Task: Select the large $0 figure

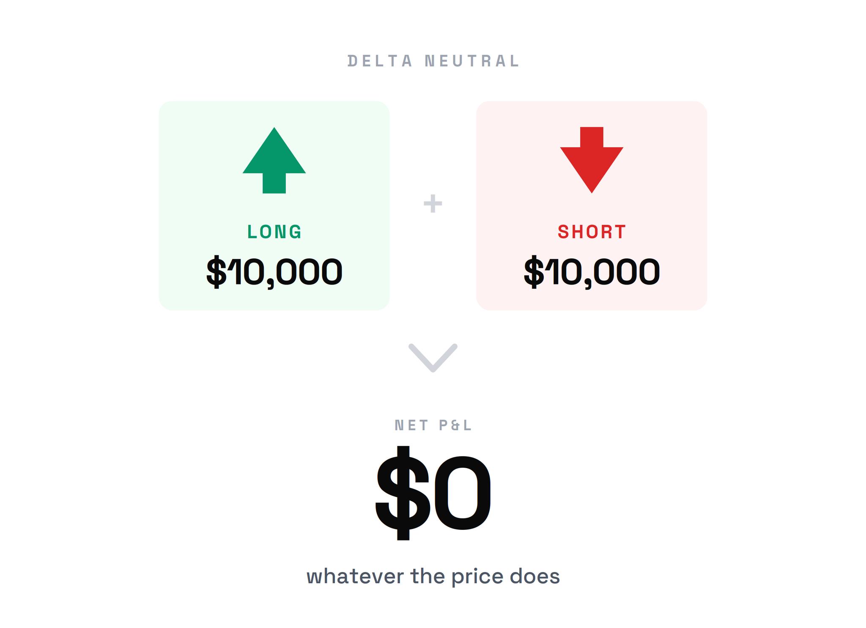Action: tap(433, 493)
